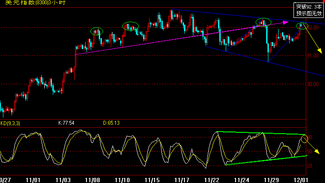
Task: Click the KD scale label 20
Action: (x=310, y=166)
